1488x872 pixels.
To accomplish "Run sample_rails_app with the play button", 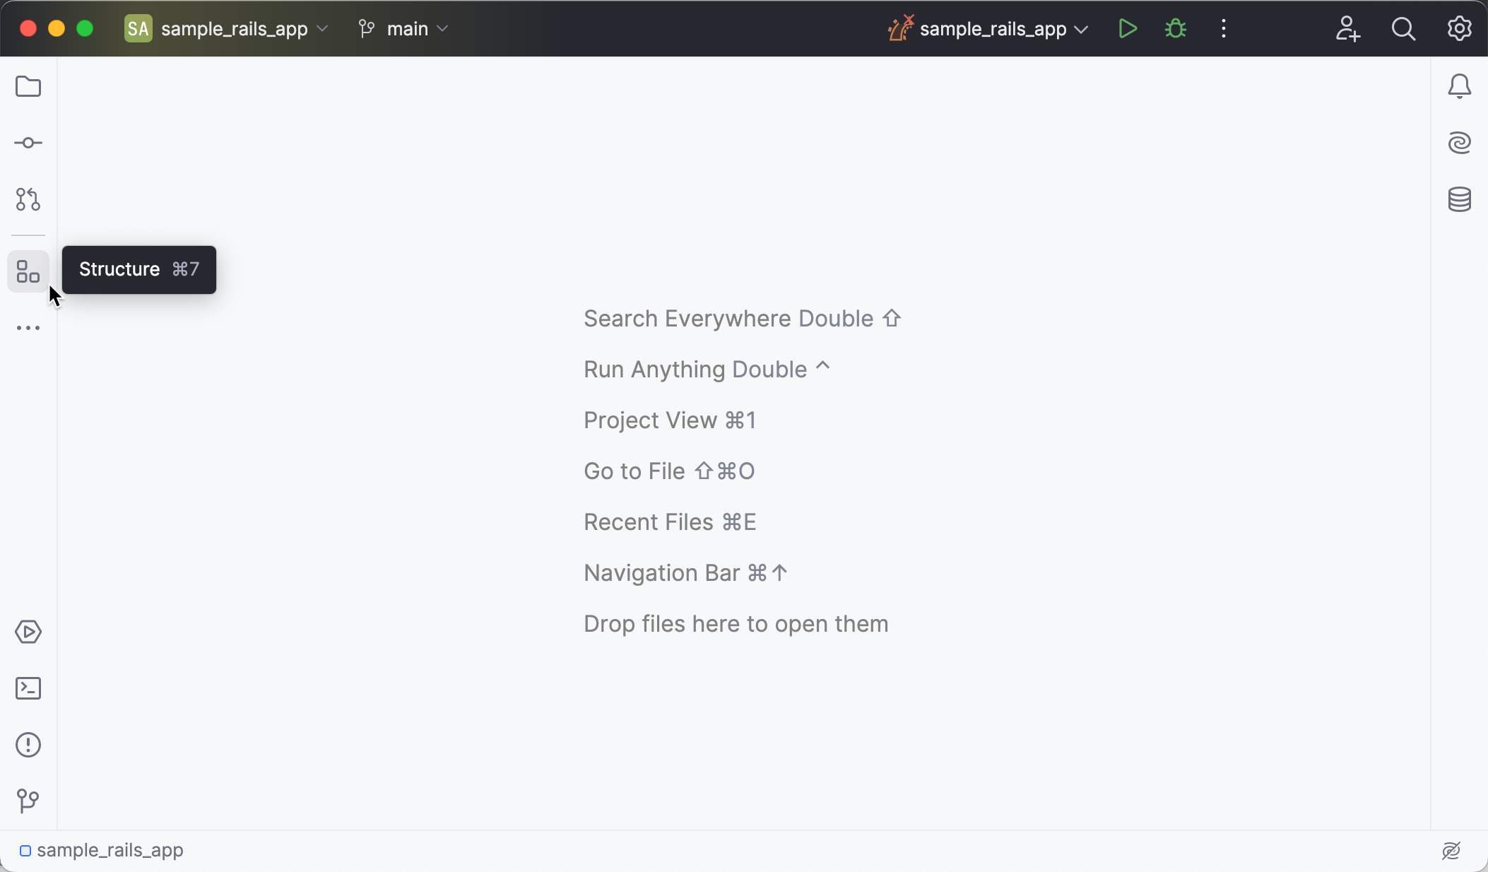I will (1128, 29).
